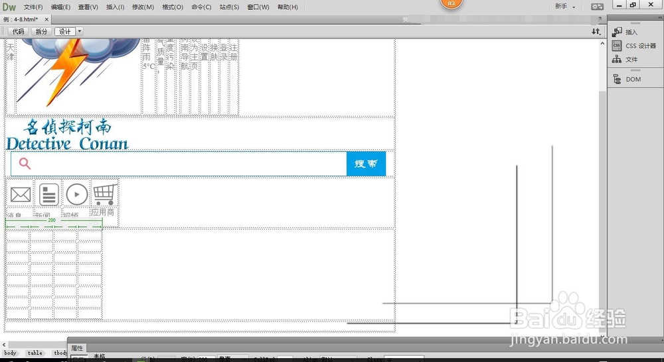The image size is (664, 362).
Task: Open the 文件 files panel icon
Action: point(617,59)
